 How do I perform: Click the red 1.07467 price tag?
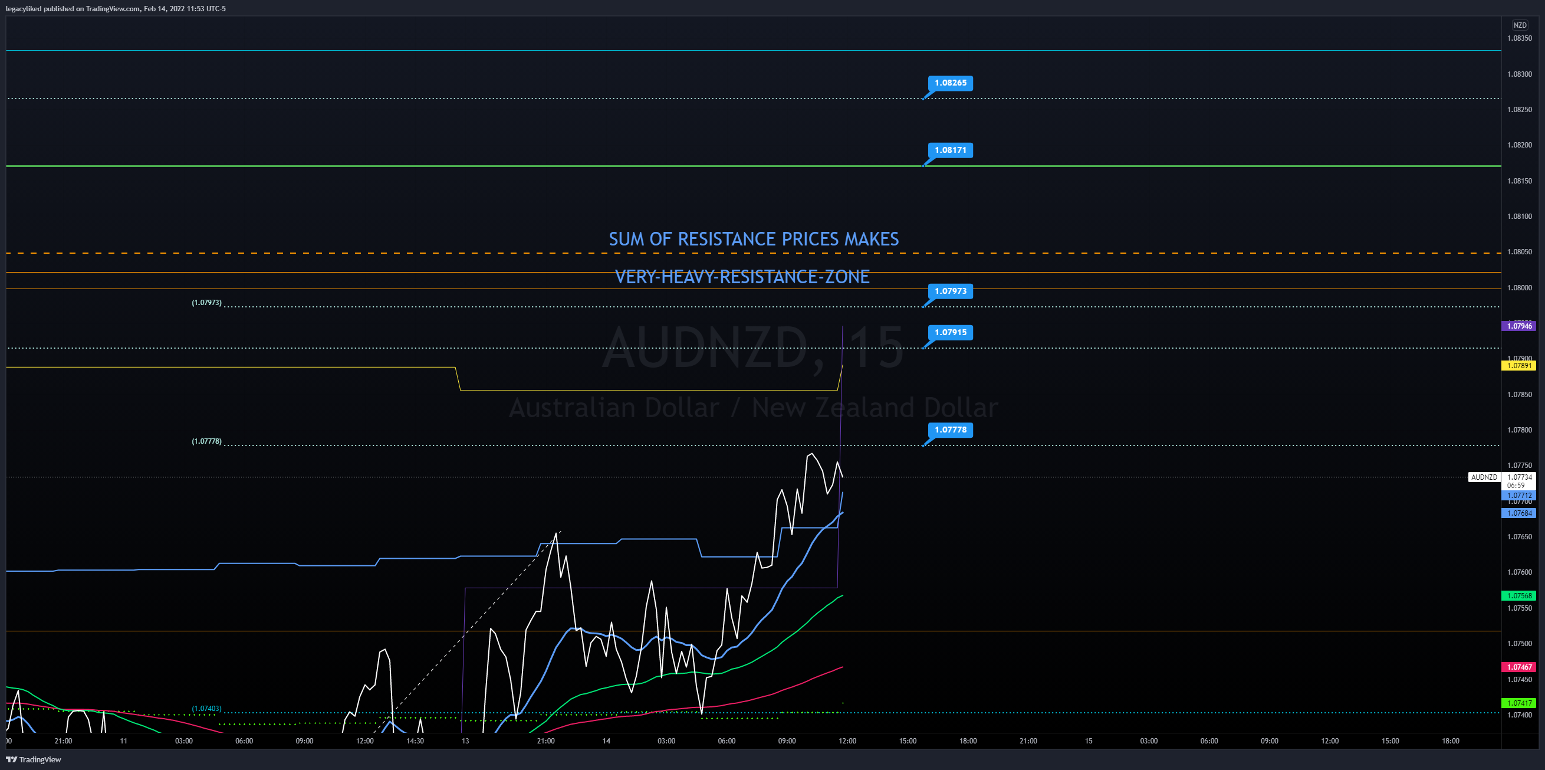pos(1518,667)
